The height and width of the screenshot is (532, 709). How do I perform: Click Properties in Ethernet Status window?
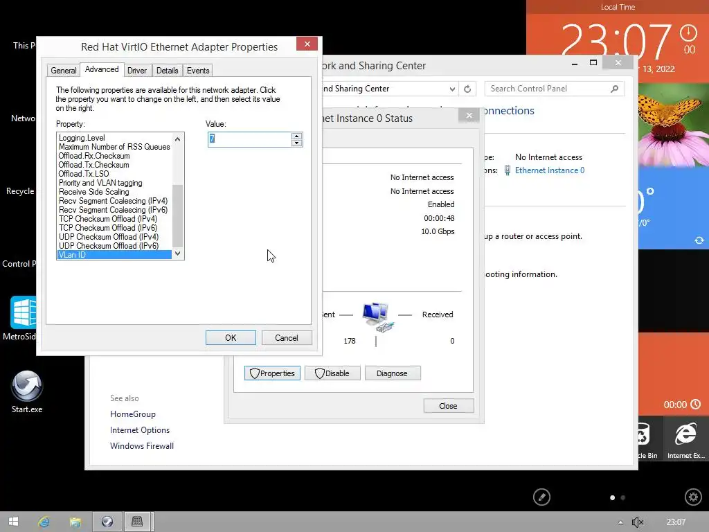point(272,373)
